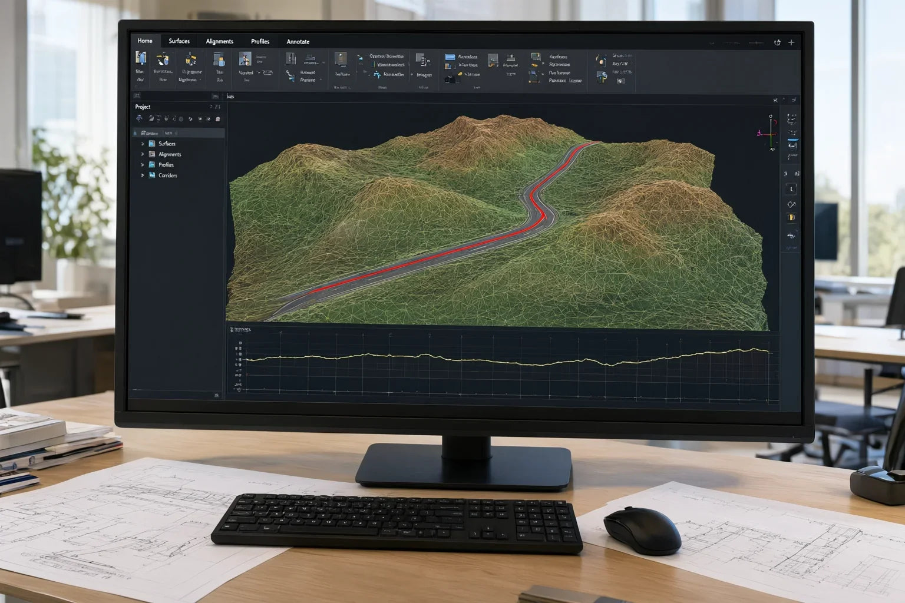Viewport: 905px width, 603px height.
Task: Switch to the Home ribbon tab
Action: tap(145, 41)
